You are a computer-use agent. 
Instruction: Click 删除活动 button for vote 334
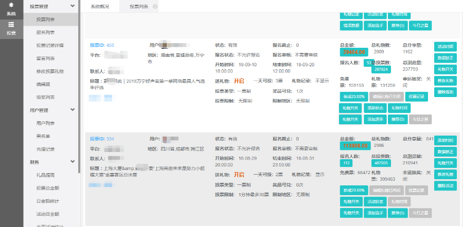click(x=446, y=185)
